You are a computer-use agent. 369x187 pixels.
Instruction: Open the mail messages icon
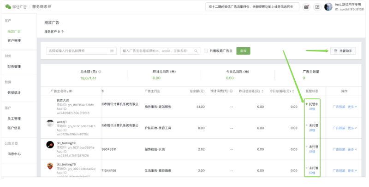click(x=306, y=7)
